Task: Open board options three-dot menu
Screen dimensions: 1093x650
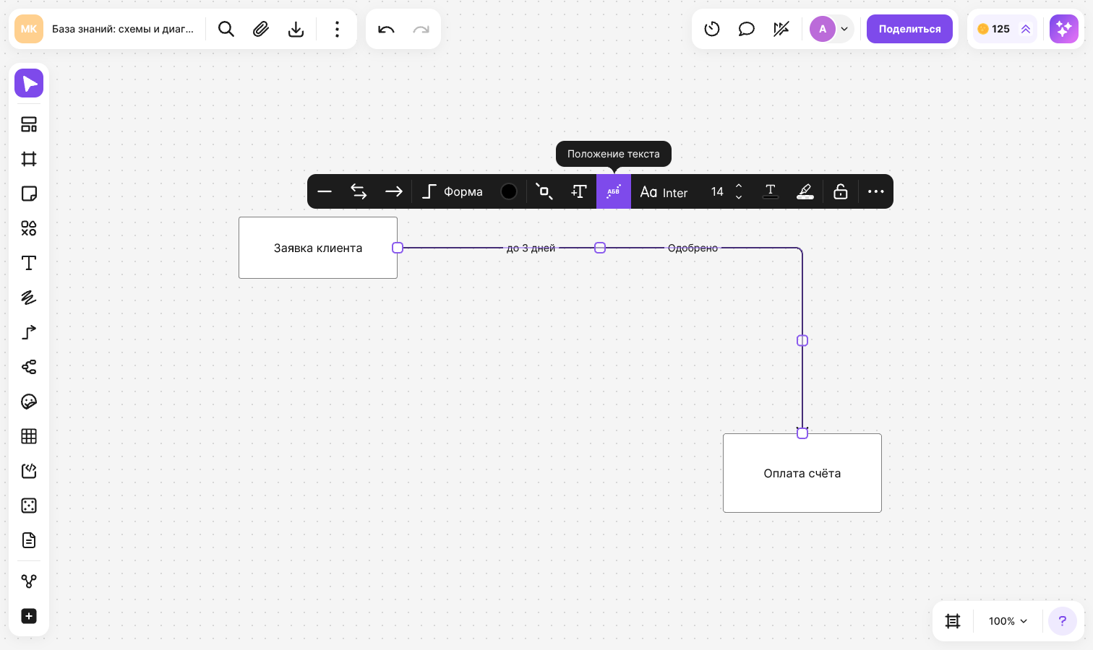Action: [337, 29]
